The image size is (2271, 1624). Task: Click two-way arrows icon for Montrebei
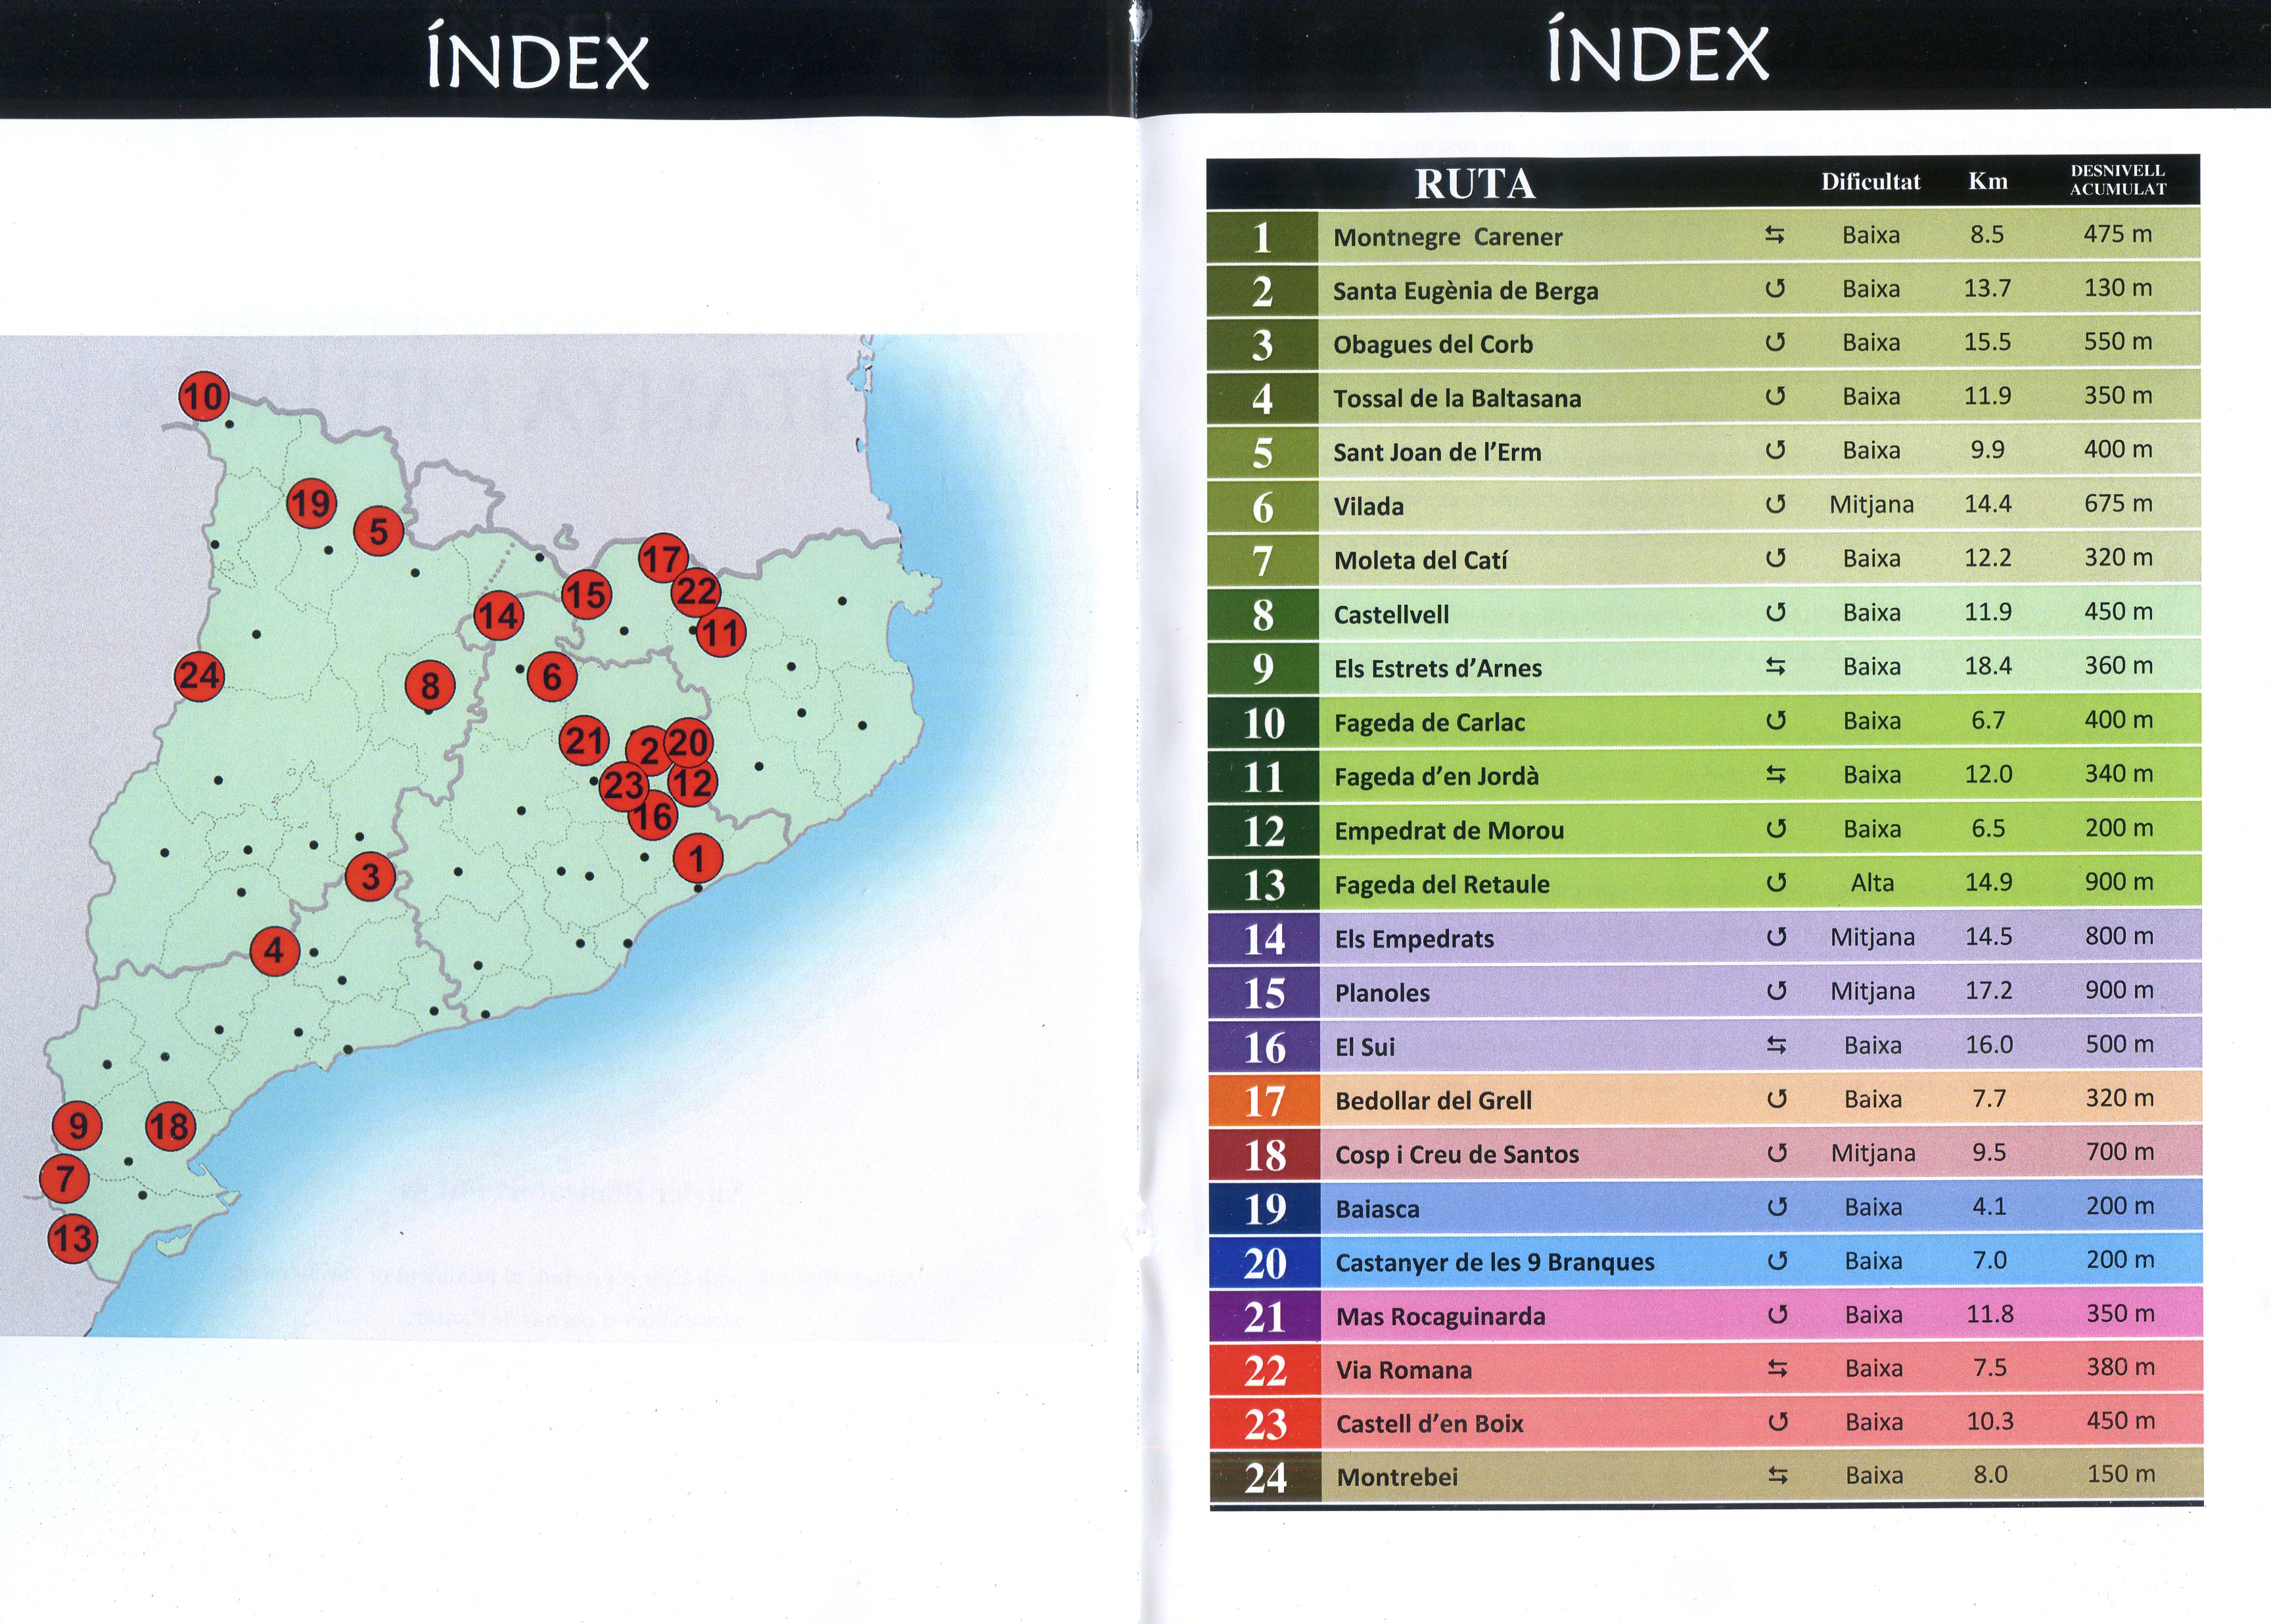(1778, 1475)
